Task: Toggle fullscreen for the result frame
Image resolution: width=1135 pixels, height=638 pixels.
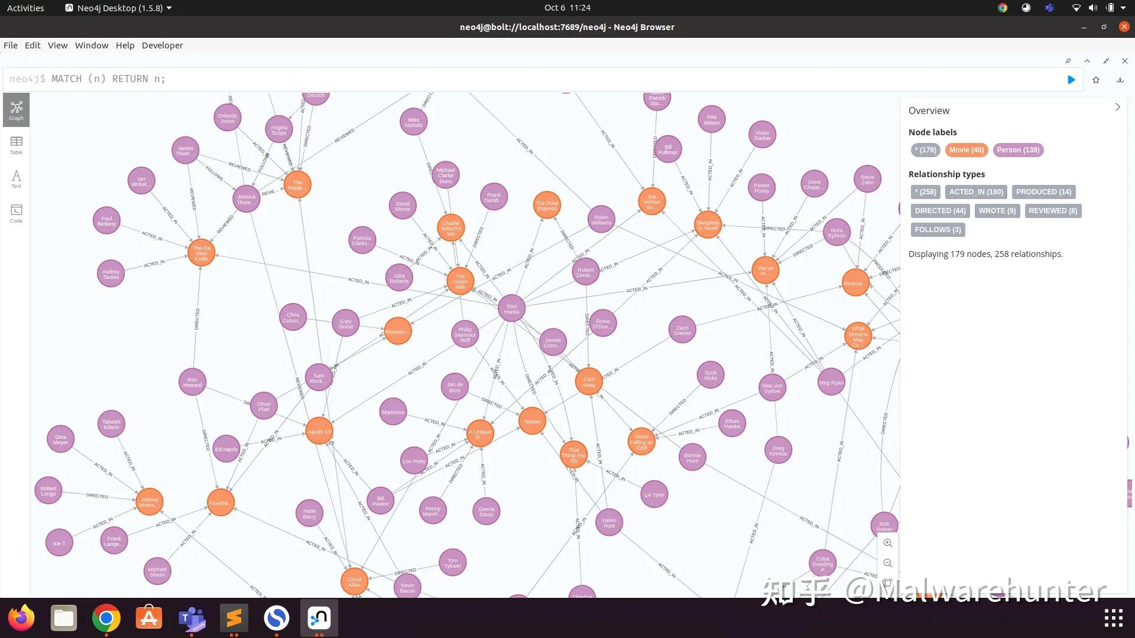Action: tap(1105, 61)
